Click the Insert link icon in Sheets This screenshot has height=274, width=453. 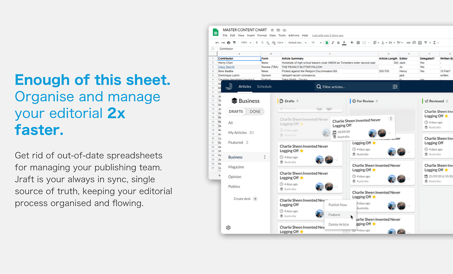click(408, 43)
